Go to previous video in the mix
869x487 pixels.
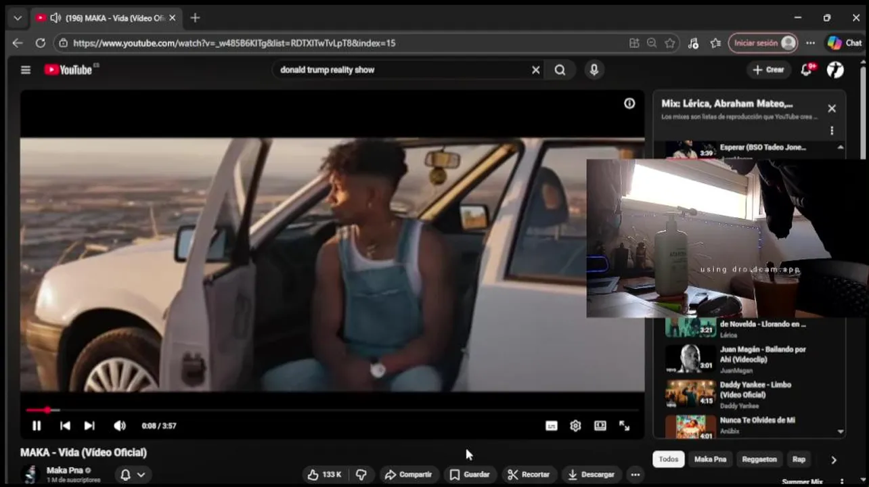click(65, 425)
